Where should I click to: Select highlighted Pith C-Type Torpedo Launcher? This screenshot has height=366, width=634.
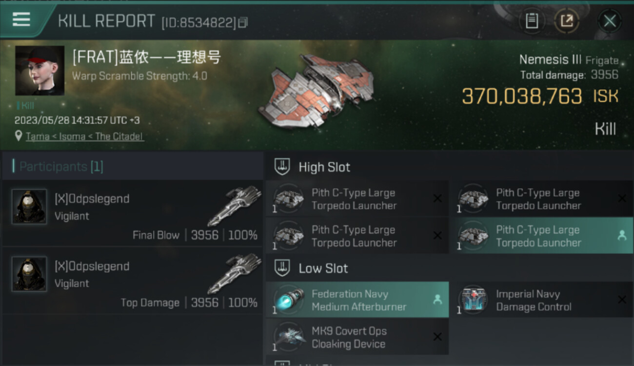541,236
